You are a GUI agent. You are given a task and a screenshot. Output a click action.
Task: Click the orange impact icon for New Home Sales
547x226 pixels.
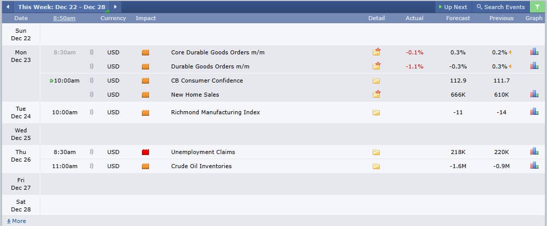(x=146, y=95)
